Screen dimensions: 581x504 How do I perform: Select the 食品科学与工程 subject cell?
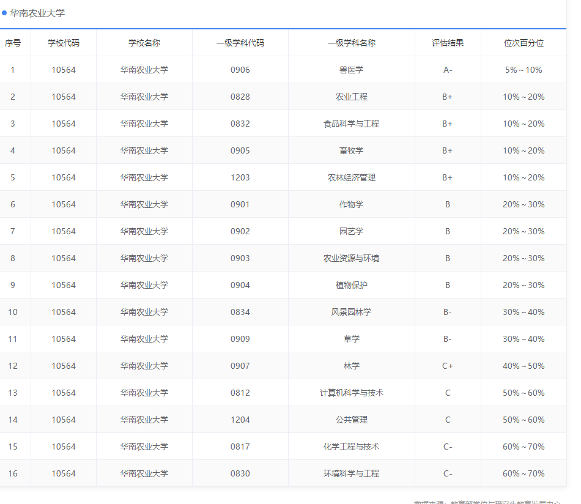[352, 124]
